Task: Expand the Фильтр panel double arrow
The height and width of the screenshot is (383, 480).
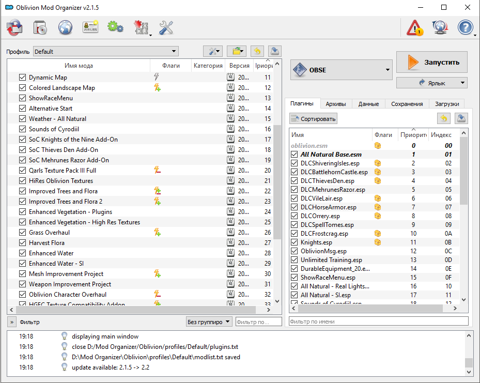Action: pos(12,322)
